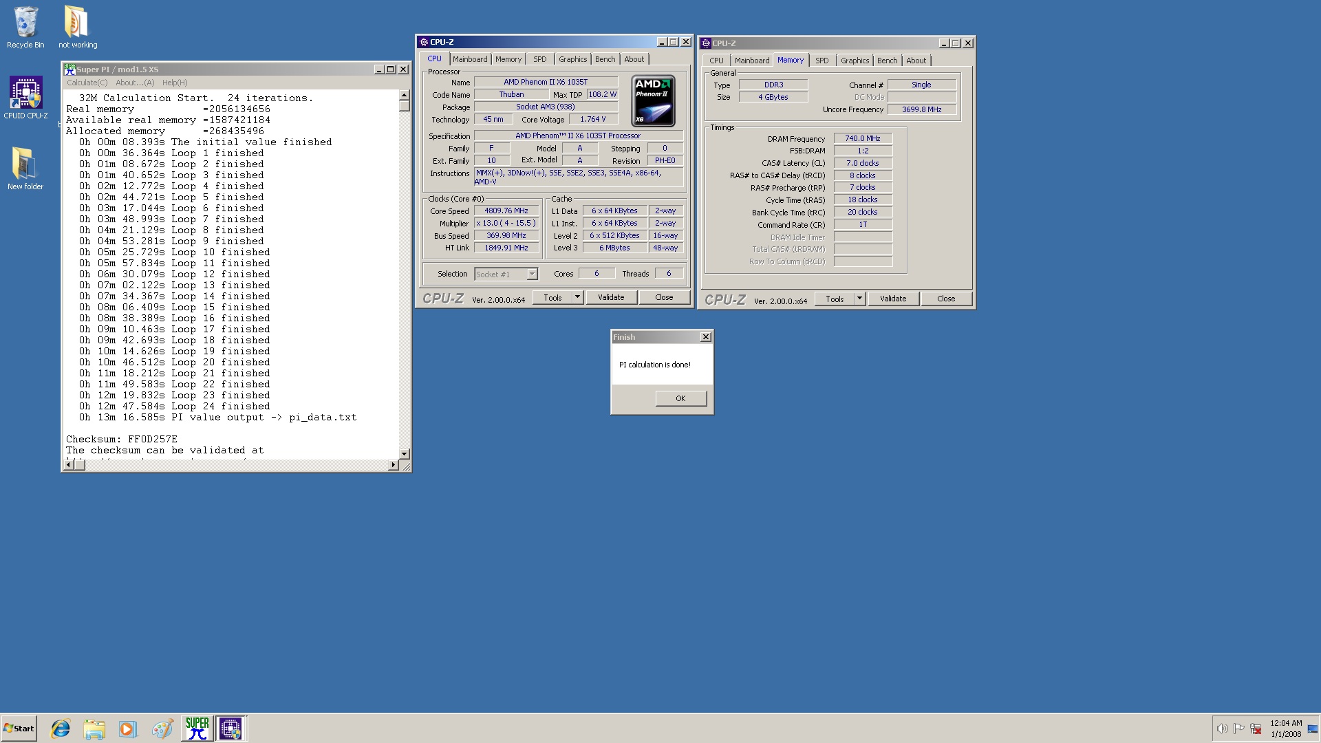Viewport: 1321px width, 743px height.
Task: Click Validate in right CPU-Z window
Action: pyautogui.click(x=893, y=299)
